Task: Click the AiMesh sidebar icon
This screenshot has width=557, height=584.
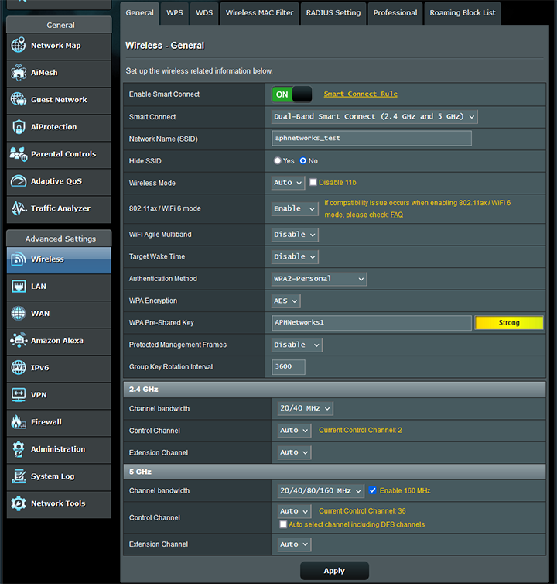Action: 19,73
